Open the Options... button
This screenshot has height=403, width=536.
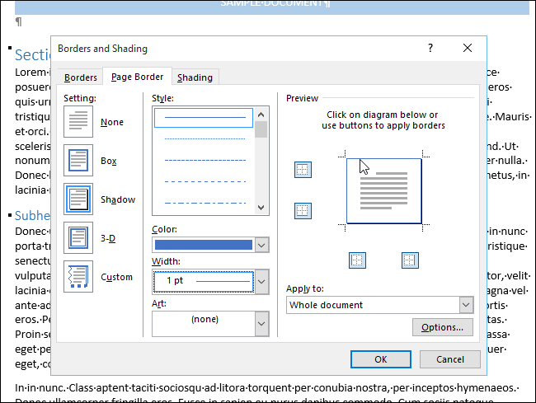coord(443,327)
